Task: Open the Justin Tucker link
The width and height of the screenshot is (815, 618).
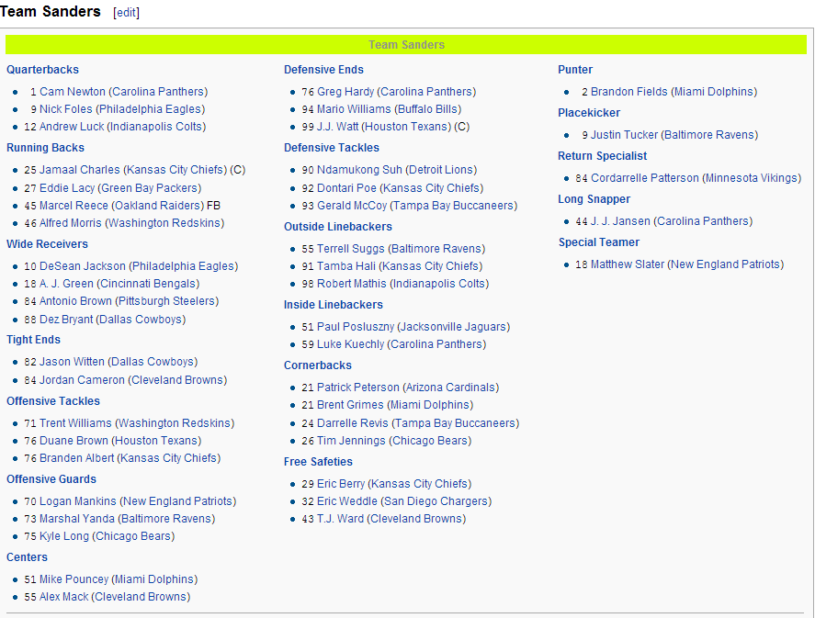Action: pos(624,135)
